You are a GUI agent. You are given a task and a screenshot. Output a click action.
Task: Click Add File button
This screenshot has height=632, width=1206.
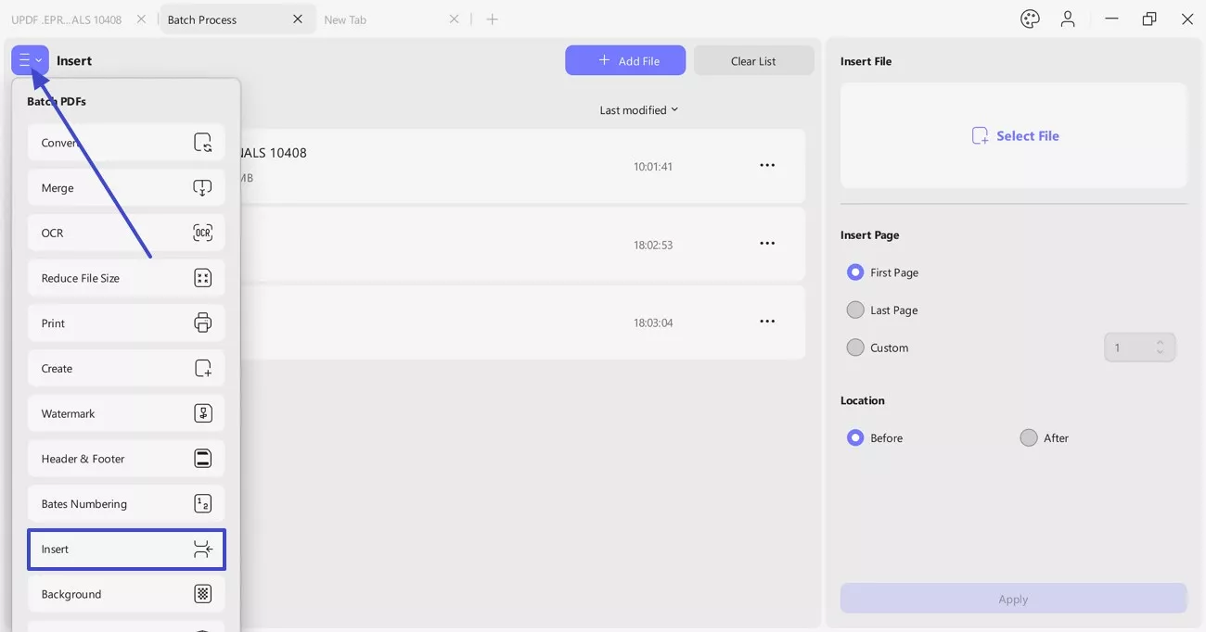click(x=625, y=60)
